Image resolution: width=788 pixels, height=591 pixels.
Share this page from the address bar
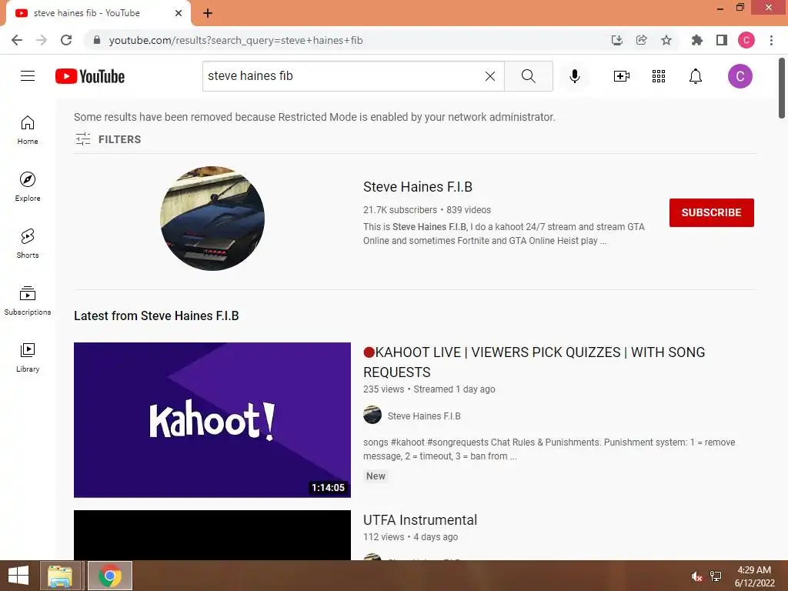(x=641, y=40)
